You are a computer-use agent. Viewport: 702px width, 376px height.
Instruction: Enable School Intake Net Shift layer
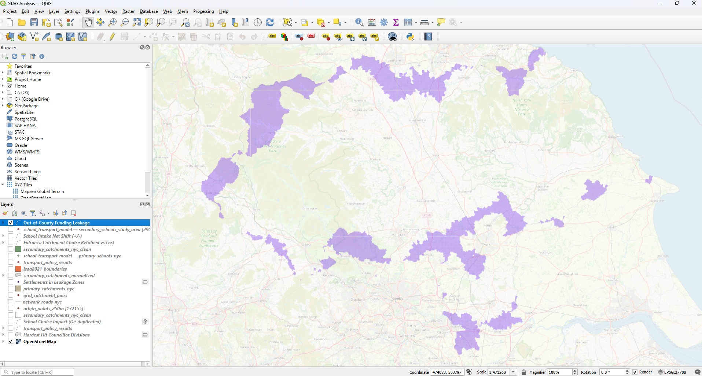coord(11,236)
